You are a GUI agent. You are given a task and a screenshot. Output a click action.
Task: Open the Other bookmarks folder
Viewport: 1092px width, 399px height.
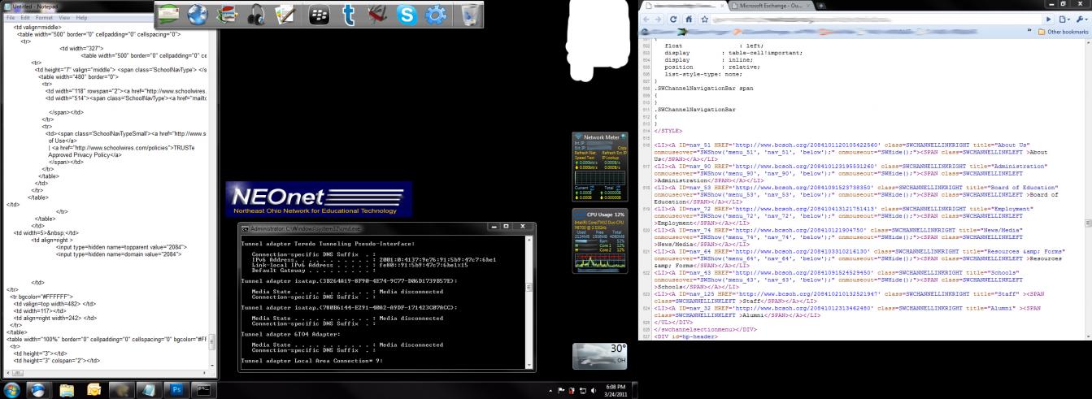click(x=1062, y=32)
